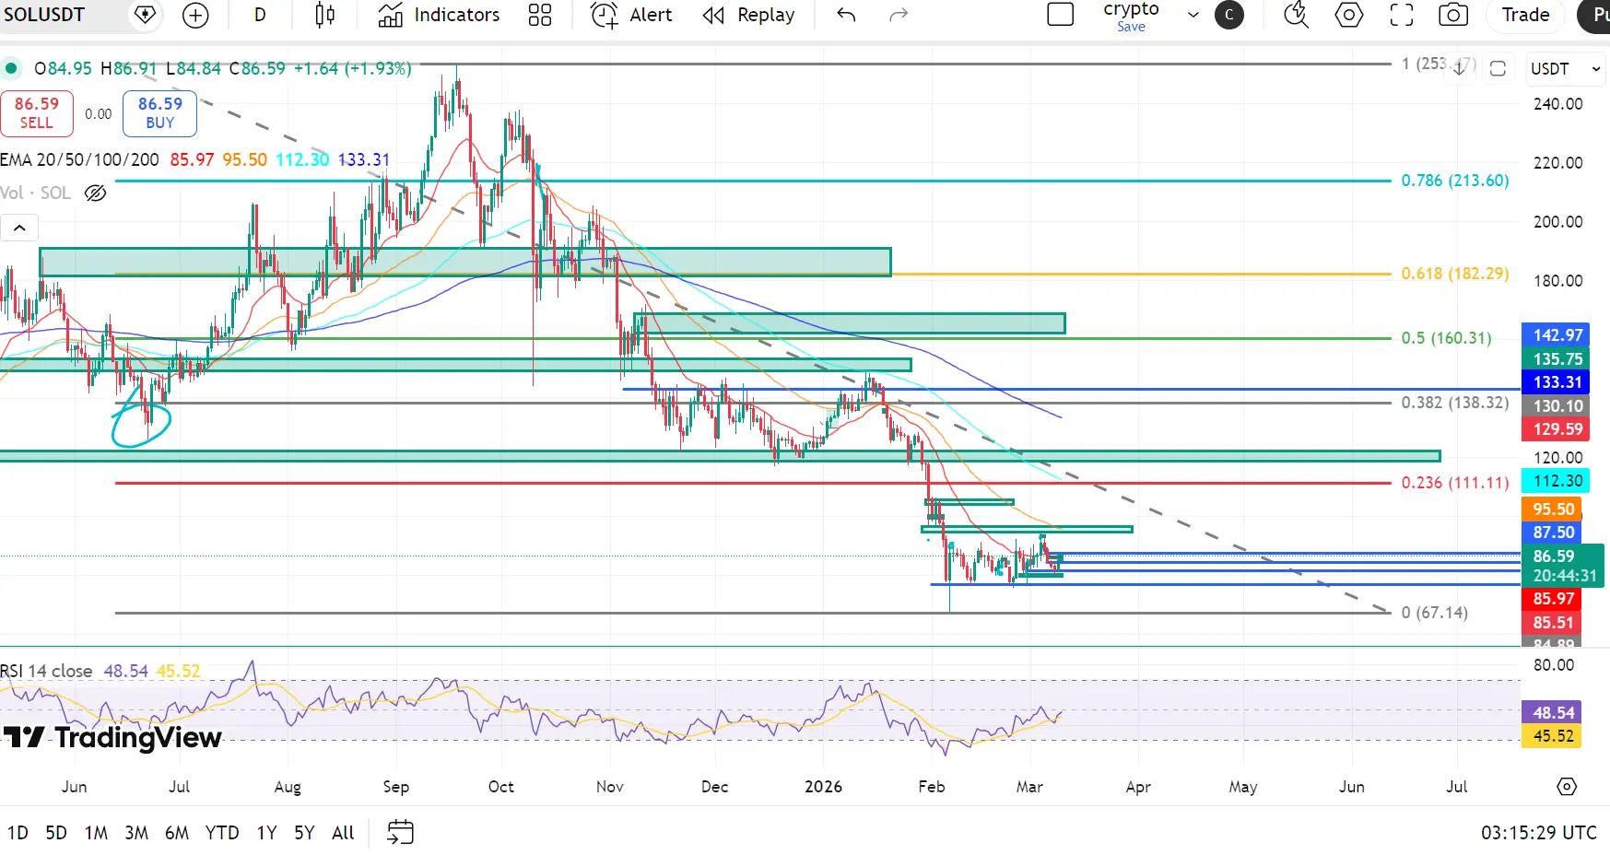Undo the last chart action
1610x855 pixels.
pos(846,15)
